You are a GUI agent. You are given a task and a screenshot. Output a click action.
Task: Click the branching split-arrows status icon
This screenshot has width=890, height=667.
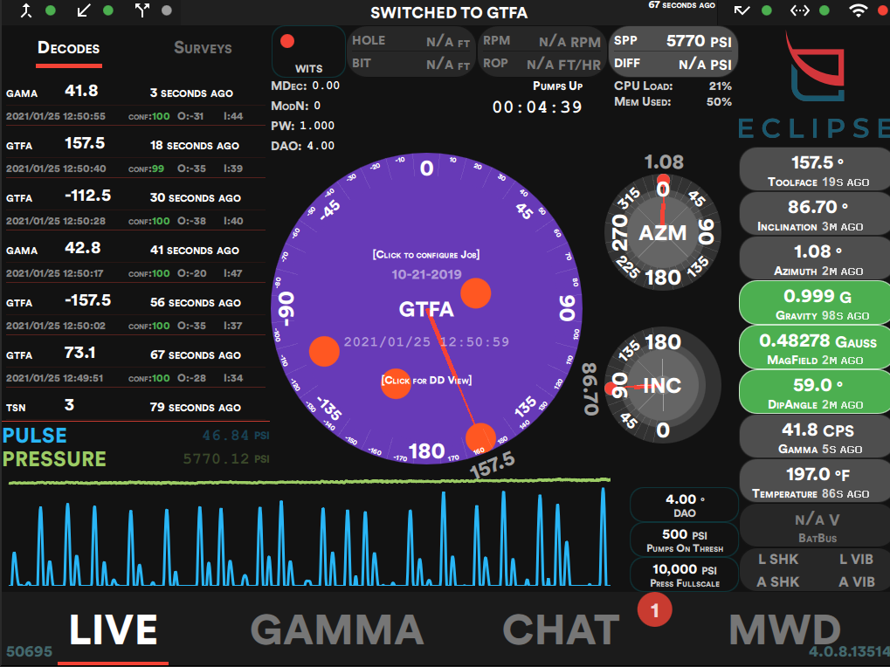(x=142, y=11)
